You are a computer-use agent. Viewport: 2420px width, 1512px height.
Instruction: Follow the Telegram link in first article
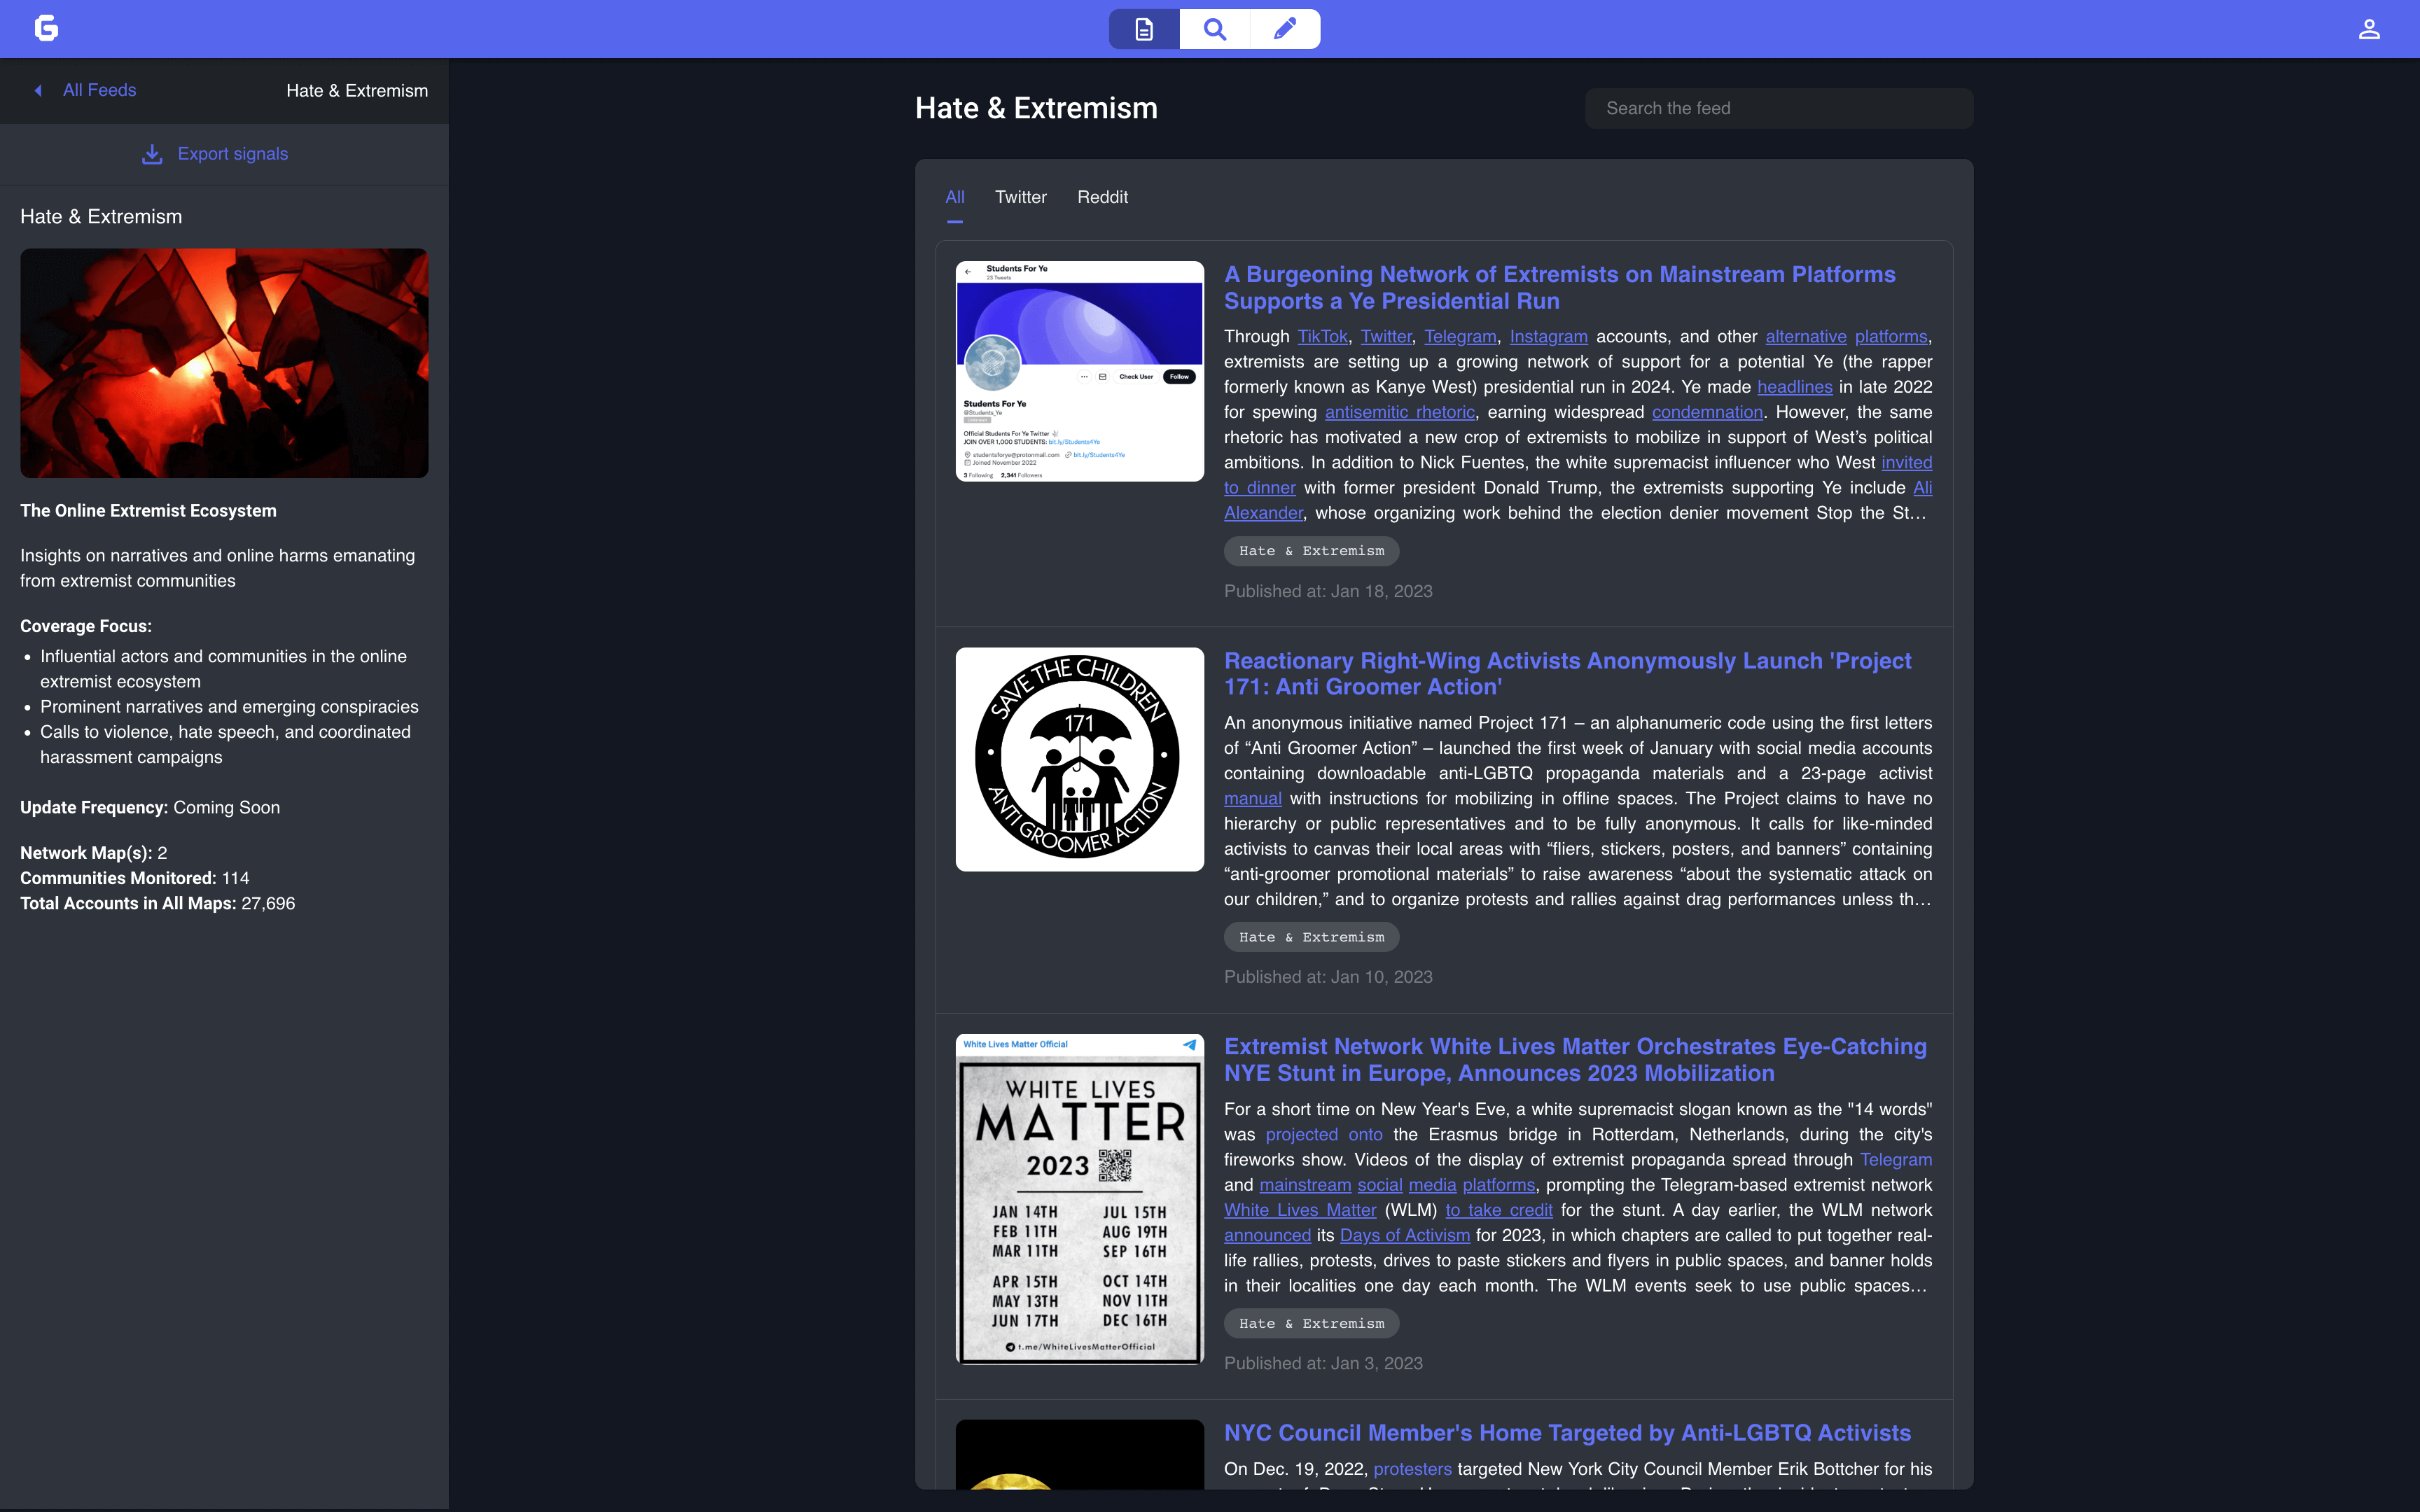(1460, 337)
